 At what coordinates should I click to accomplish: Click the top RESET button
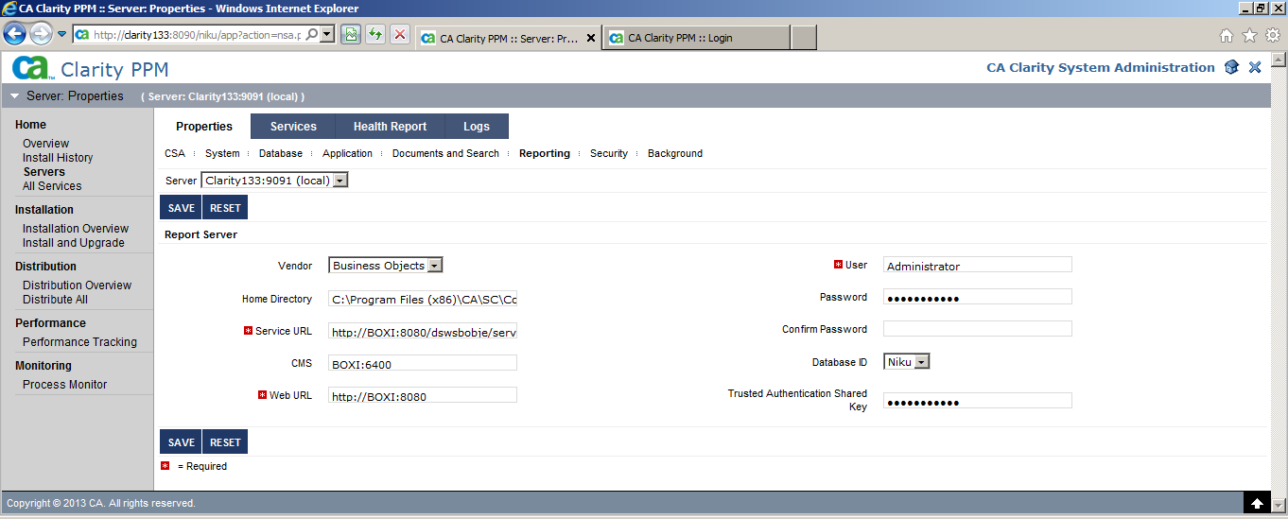[225, 208]
